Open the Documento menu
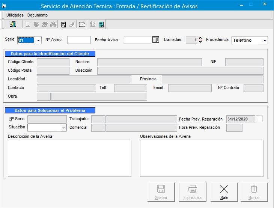The image size is (274, 208). click(x=38, y=15)
